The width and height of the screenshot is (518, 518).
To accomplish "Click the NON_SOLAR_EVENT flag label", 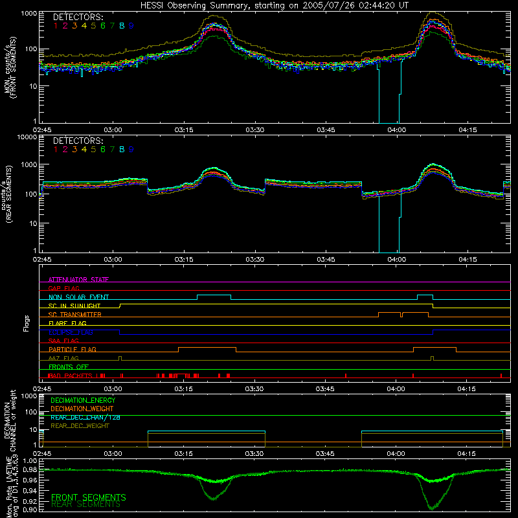I will (78, 297).
